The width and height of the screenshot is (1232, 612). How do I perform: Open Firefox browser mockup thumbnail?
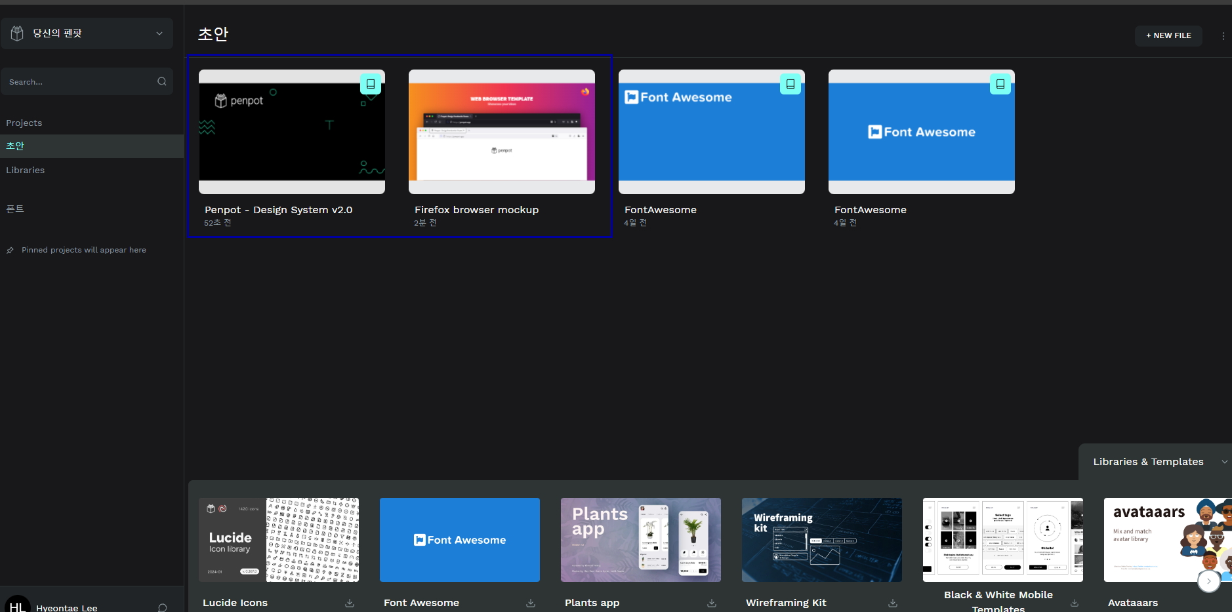tap(502, 132)
